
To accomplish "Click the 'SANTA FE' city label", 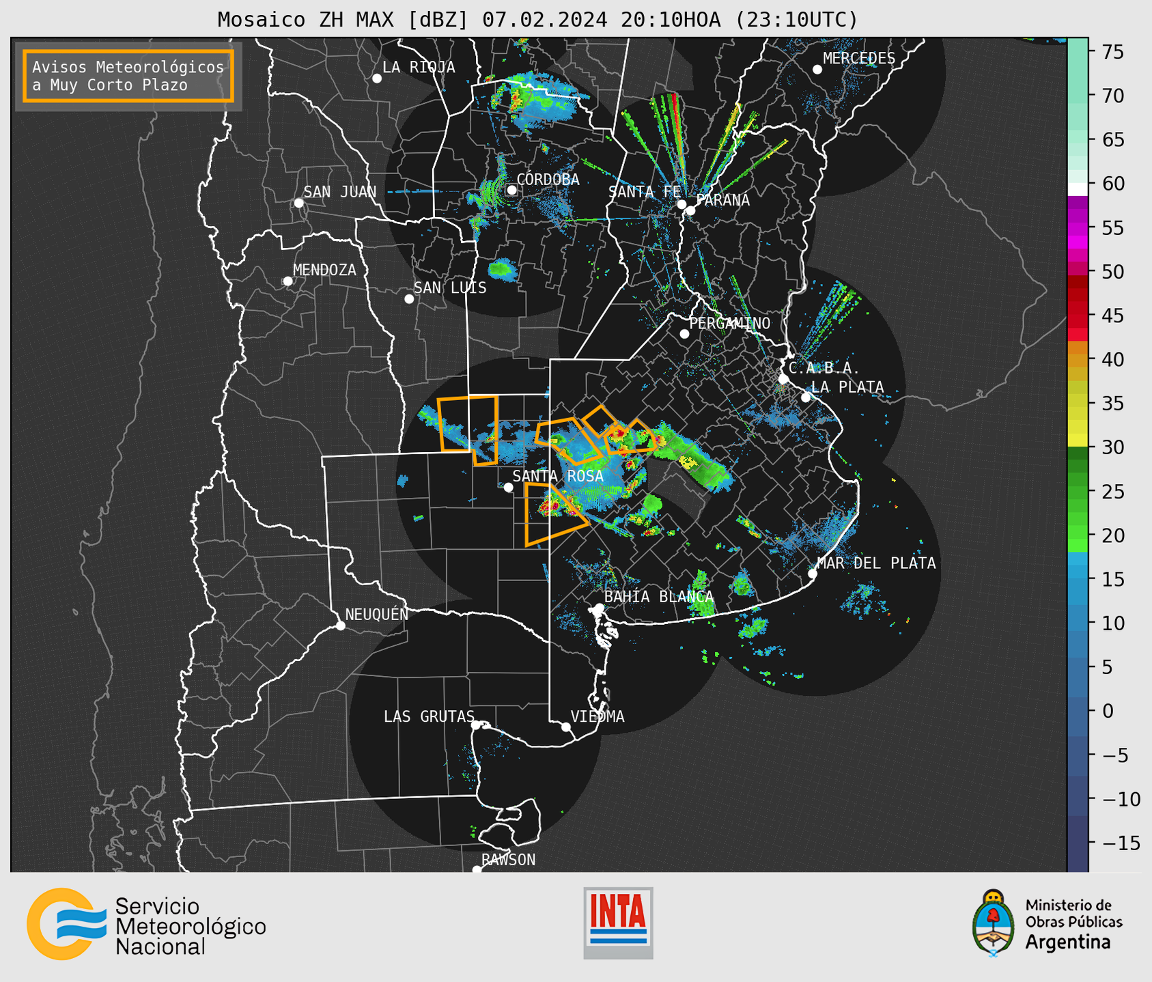I will tap(645, 192).
